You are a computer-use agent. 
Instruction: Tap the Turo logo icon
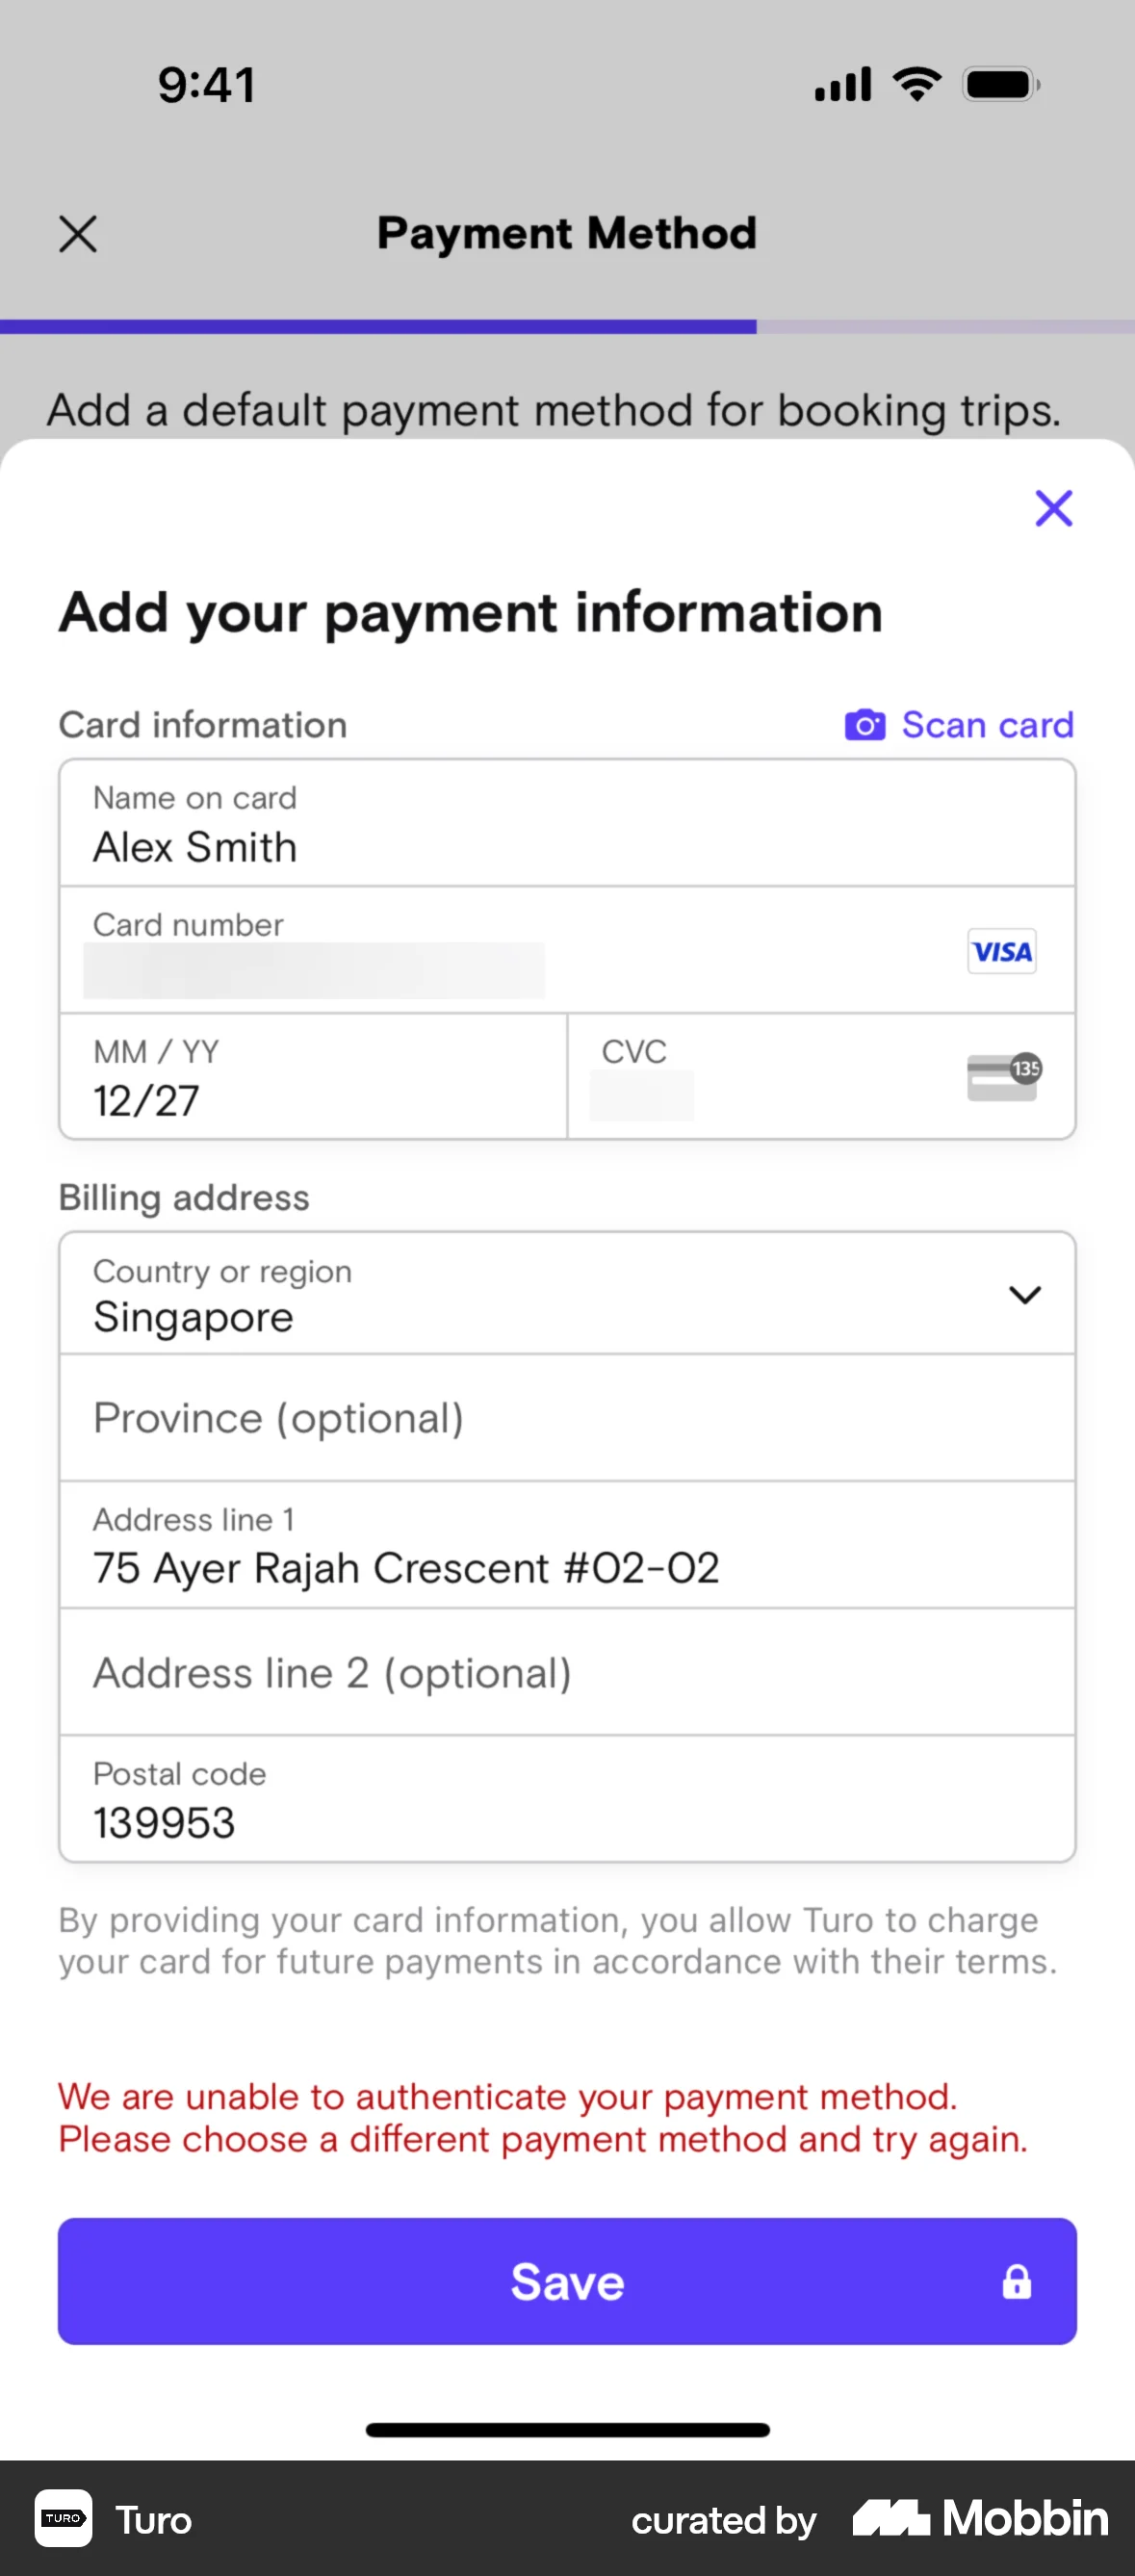click(x=63, y=2518)
